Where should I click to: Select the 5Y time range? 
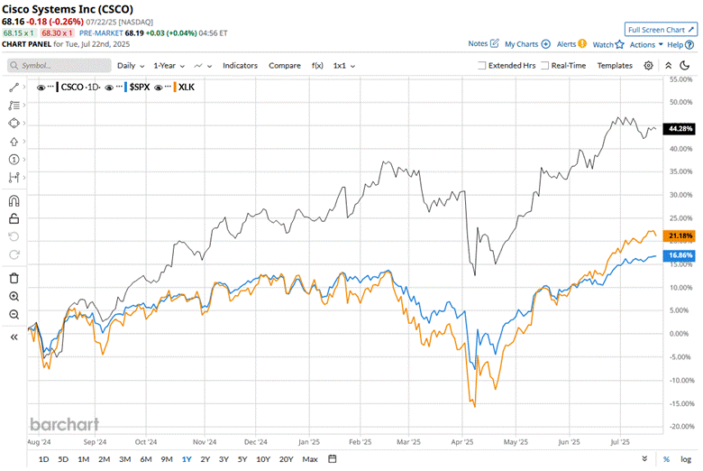pyautogui.click(x=242, y=459)
